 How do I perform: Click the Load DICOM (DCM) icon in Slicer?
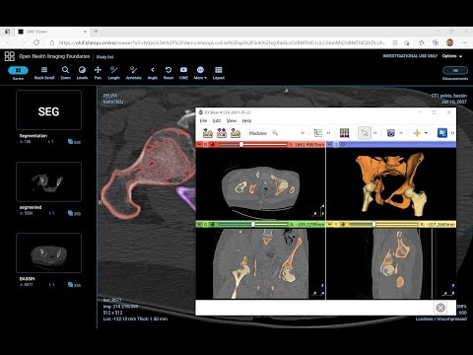point(222,133)
